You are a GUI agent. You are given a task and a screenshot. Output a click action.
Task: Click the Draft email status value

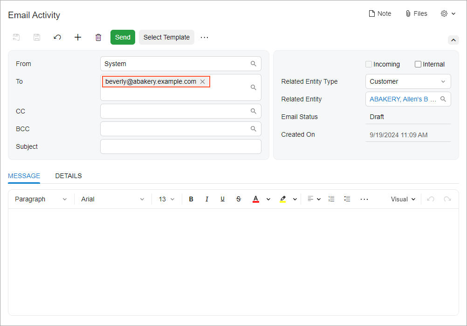click(x=377, y=117)
